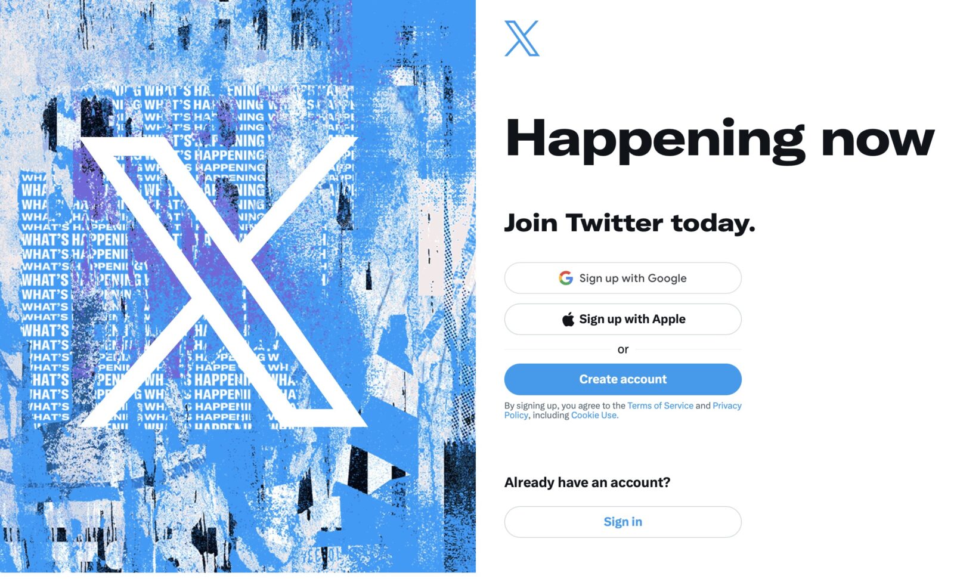Open the Cookie Use link

[594, 416]
